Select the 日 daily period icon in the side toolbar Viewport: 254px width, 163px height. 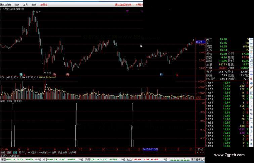(x=251, y=123)
